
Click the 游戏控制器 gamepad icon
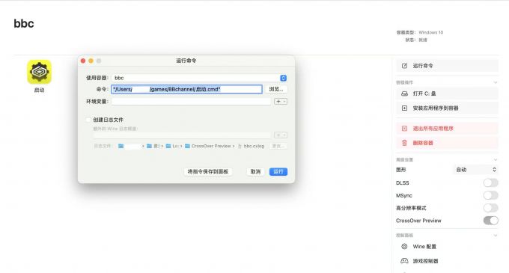pyautogui.click(x=404, y=261)
